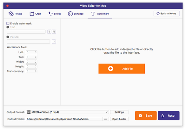The height and width of the screenshot is (130, 186).
Task: Open the Rotate tool icon
Action: pos(11,14)
